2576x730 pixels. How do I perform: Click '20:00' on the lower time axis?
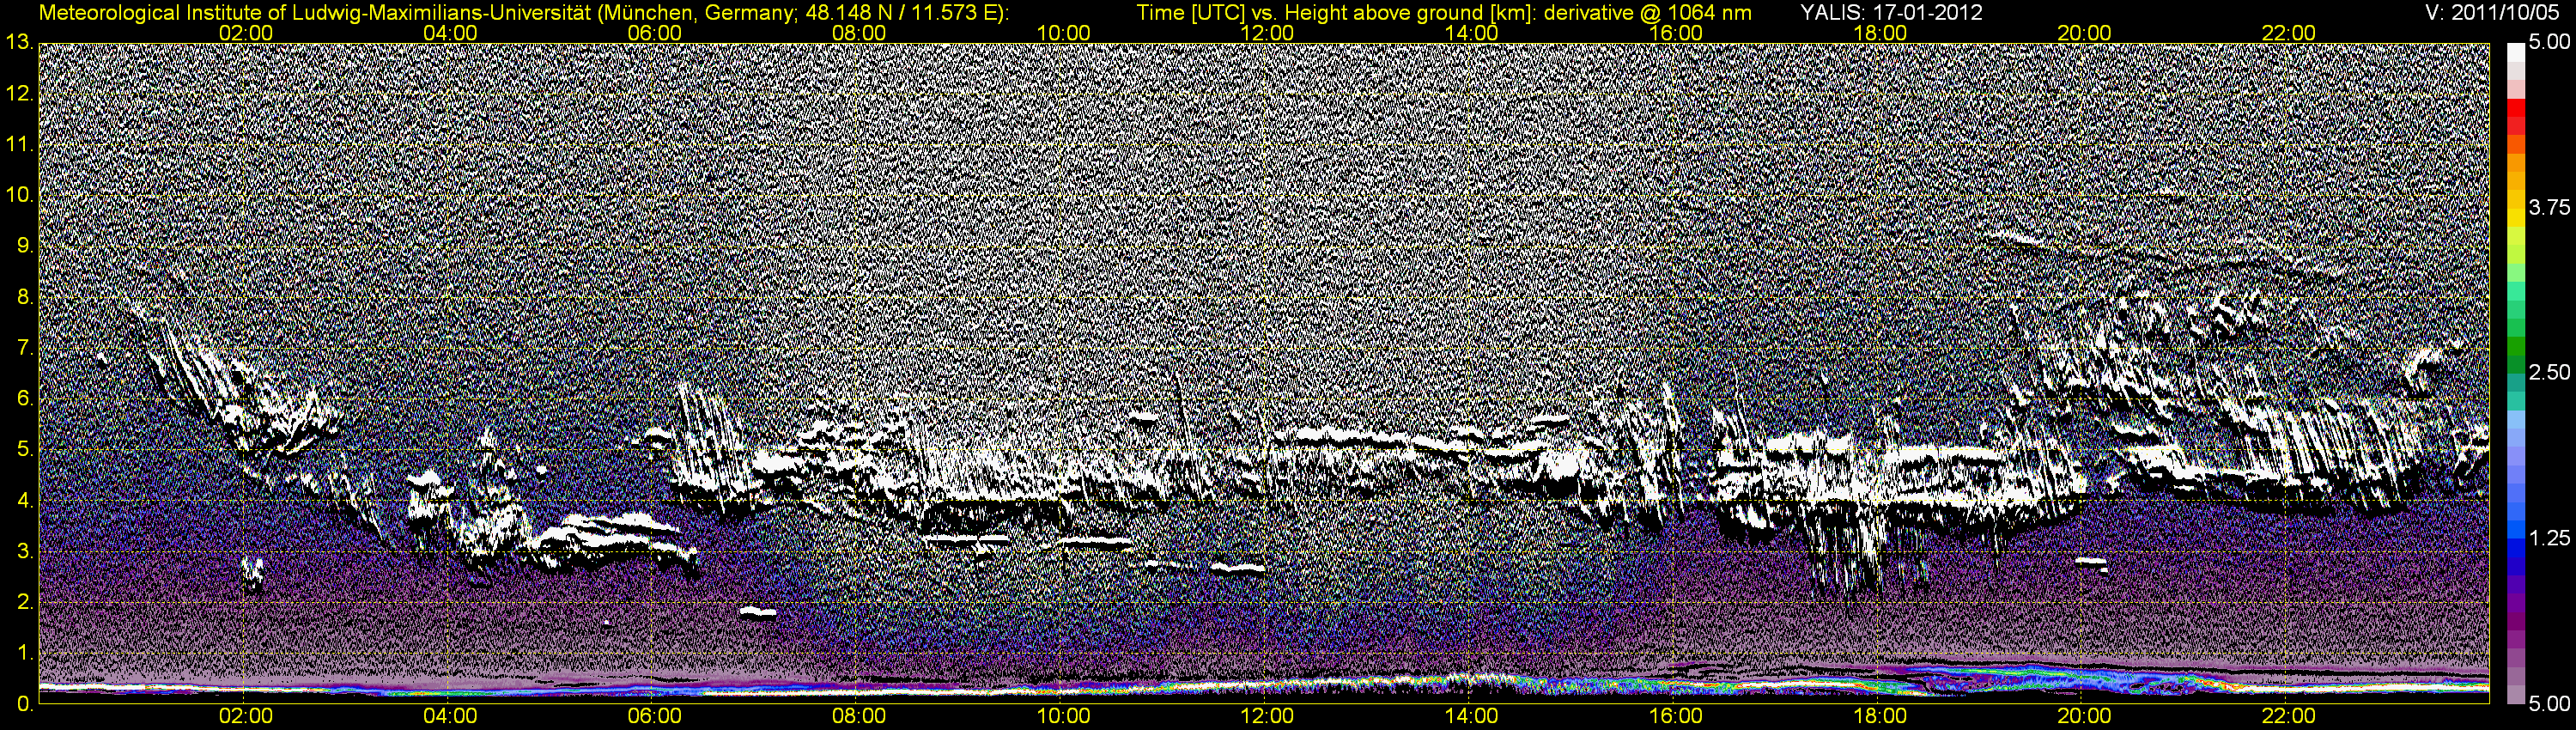coord(2084,717)
